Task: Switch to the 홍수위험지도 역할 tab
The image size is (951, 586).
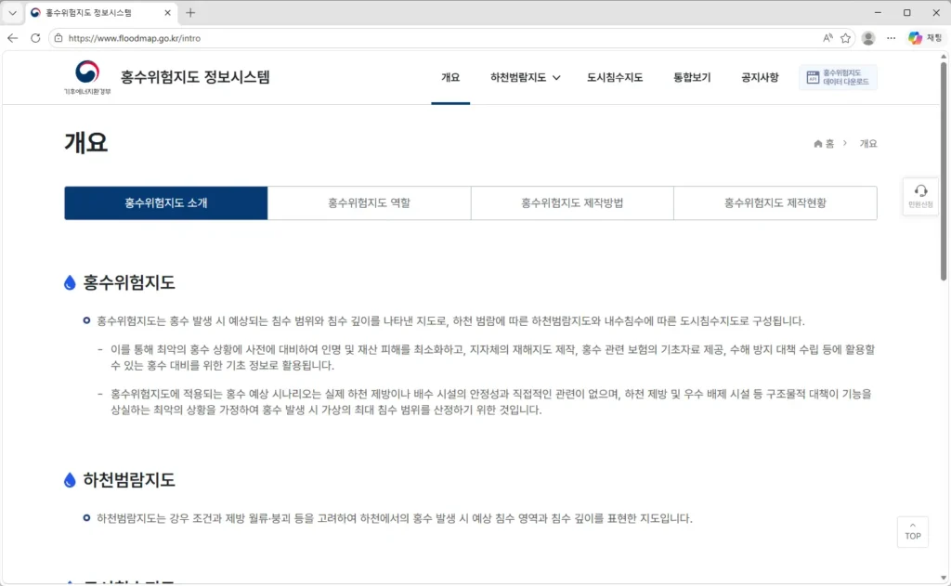Action: click(369, 202)
